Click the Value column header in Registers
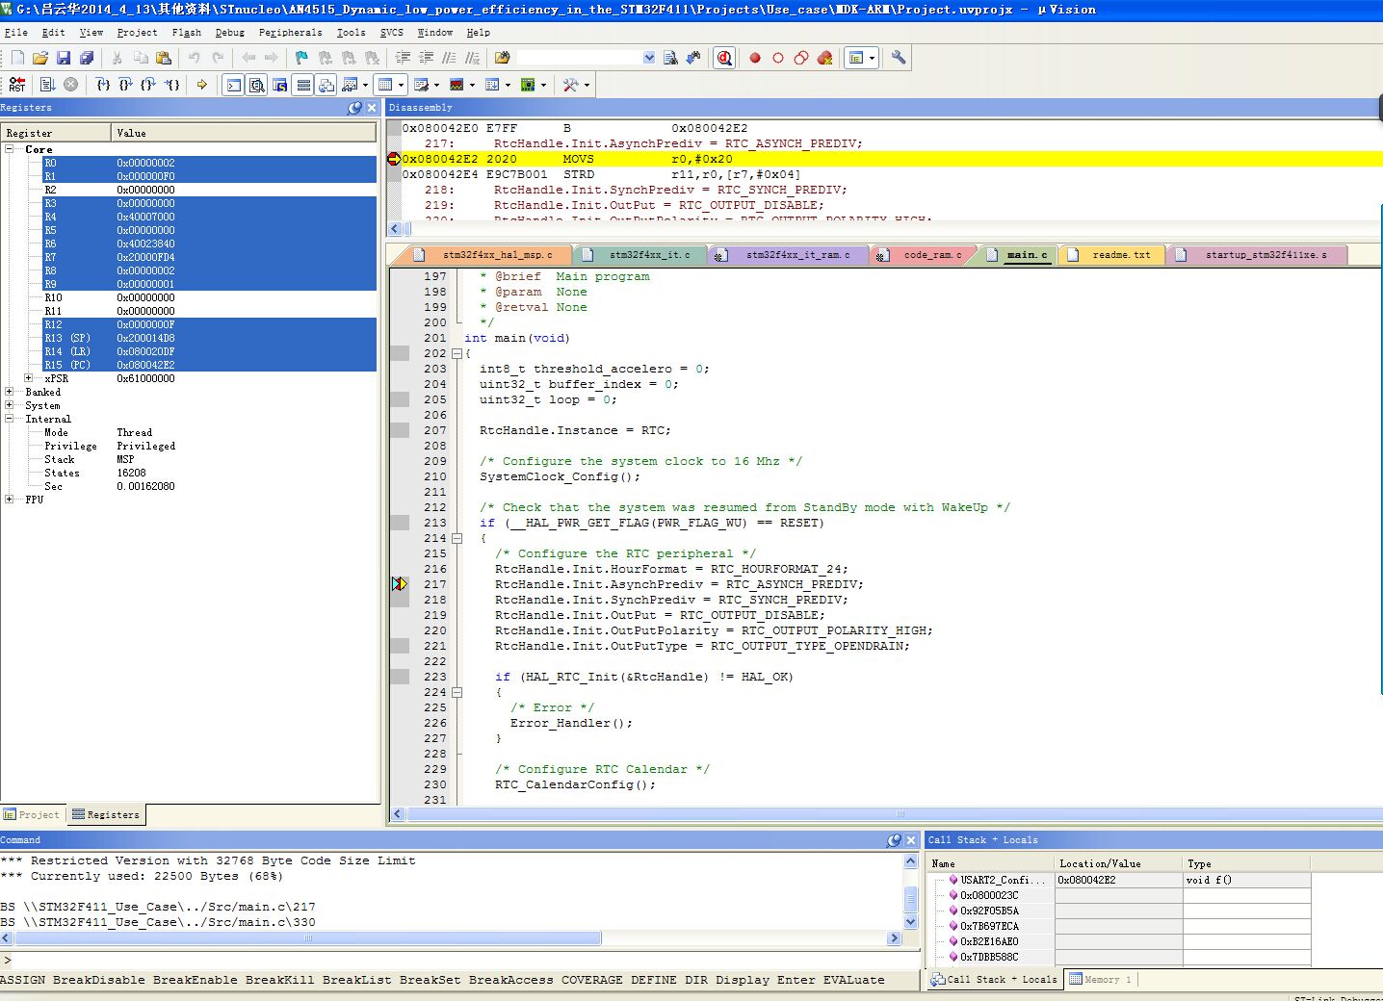Viewport: 1383px width, 1001px height. pyautogui.click(x=244, y=133)
